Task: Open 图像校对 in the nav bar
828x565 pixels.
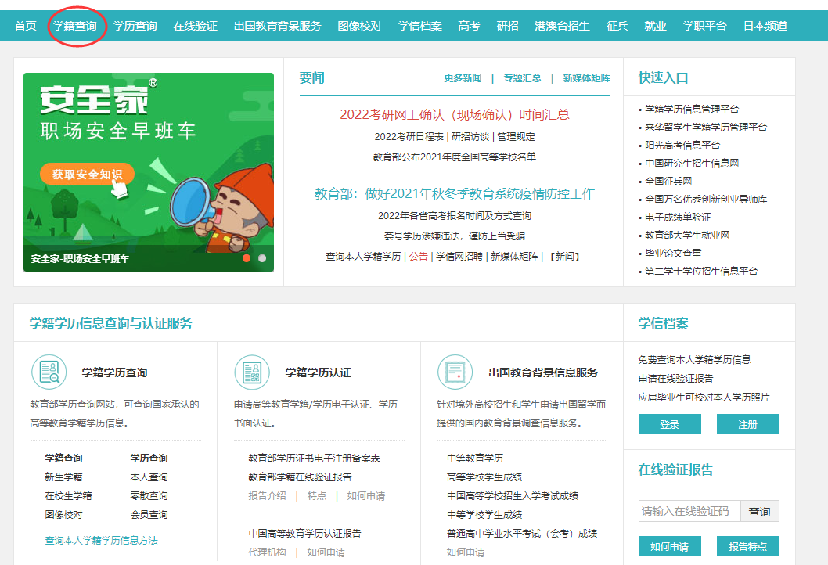Action: [360, 26]
